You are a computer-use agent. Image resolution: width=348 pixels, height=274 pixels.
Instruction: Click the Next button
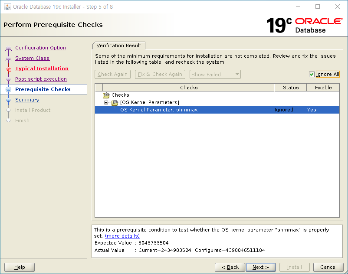tap(261, 267)
